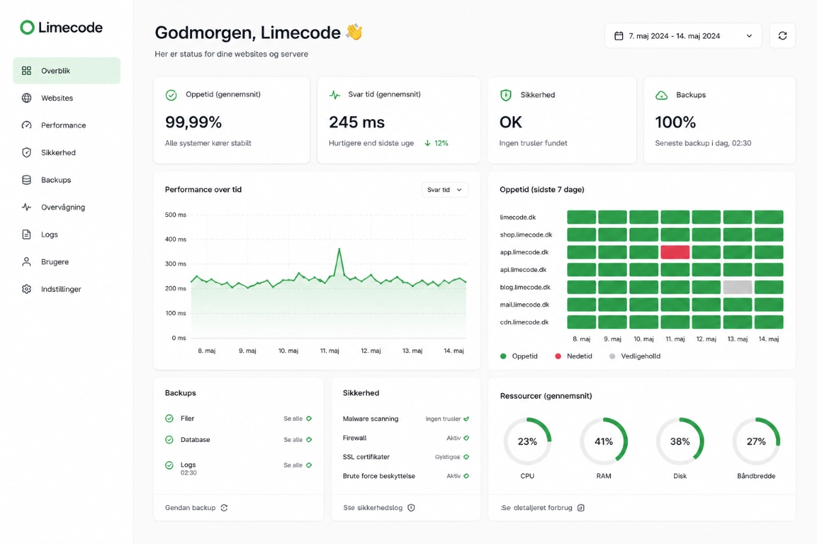Viewport: 817px width, 544px height.
Task: Click the Backups cloud card icon
Action: (x=661, y=95)
